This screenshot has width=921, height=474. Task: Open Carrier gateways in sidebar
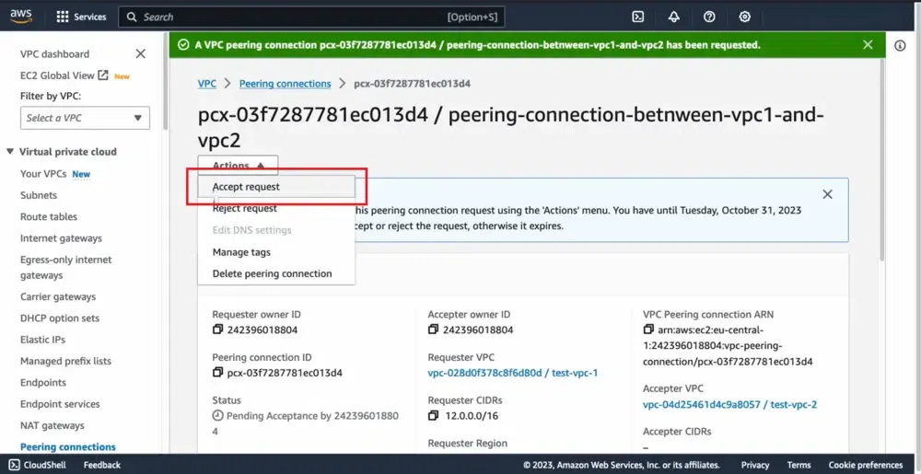[x=58, y=297]
